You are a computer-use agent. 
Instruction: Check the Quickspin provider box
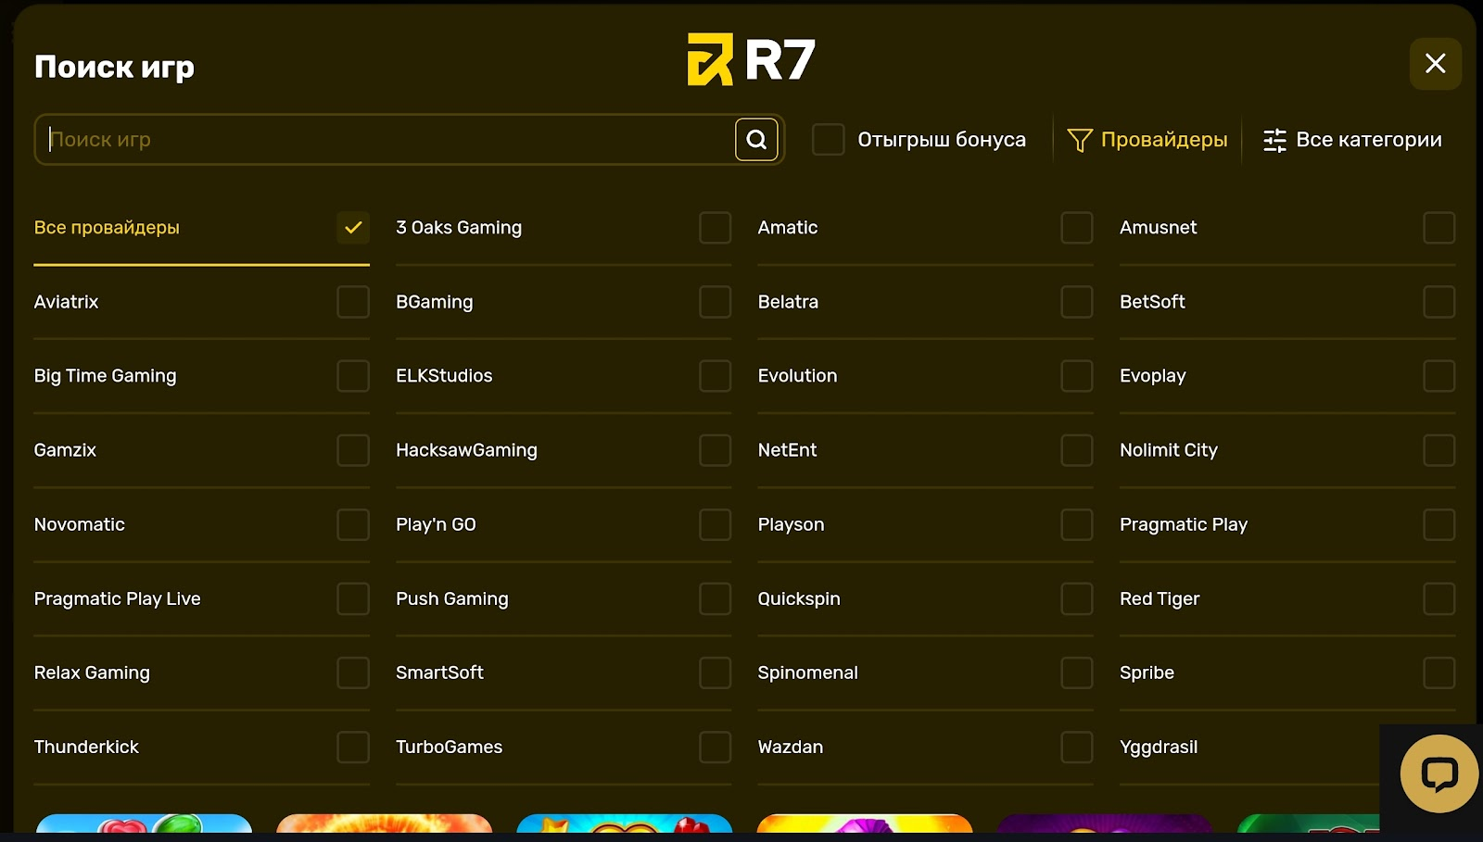1077,598
